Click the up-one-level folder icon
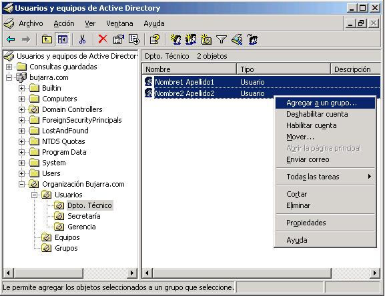The height and width of the screenshot is (296, 385). pos(47,39)
